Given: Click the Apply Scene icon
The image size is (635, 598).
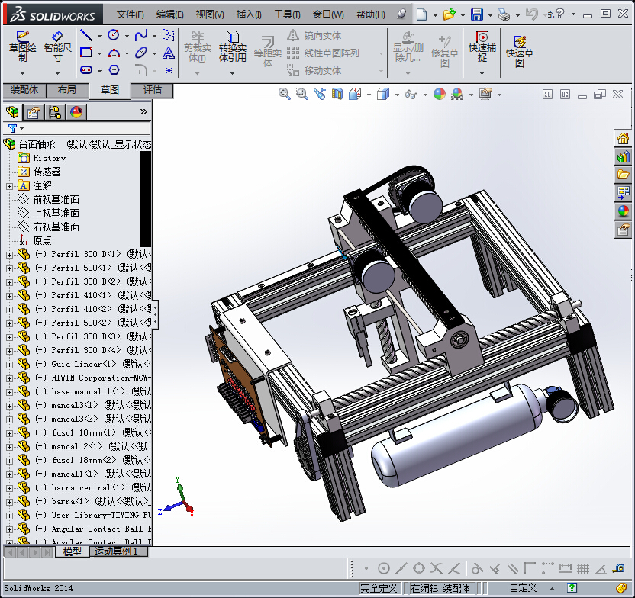Looking at the screenshot, I should [457, 95].
